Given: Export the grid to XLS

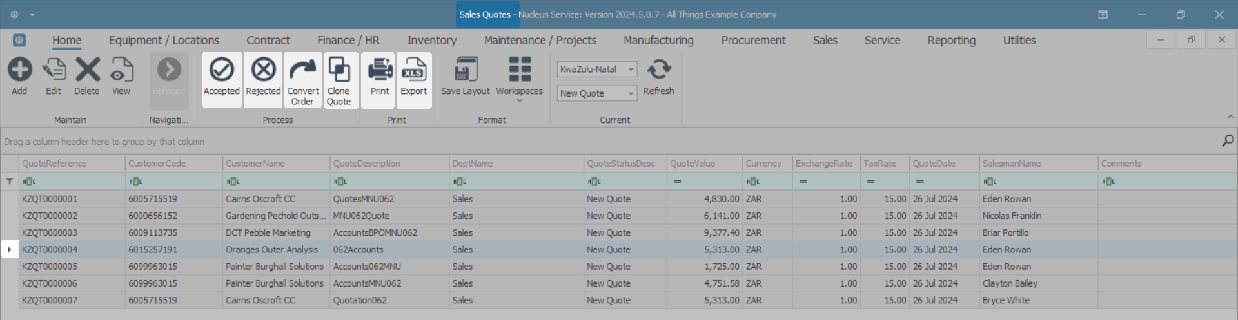Looking at the screenshot, I should pyautogui.click(x=413, y=71).
